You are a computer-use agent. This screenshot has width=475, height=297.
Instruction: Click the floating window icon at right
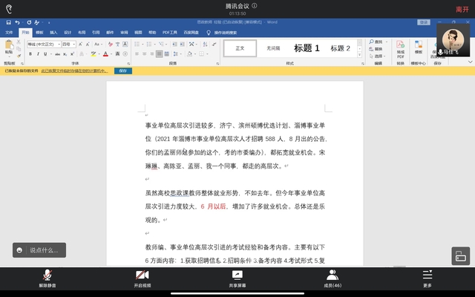tap(460, 256)
